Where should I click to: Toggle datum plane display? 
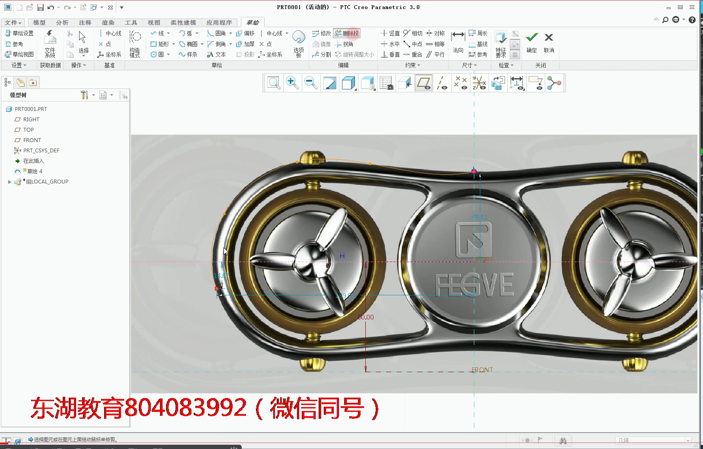[x=424, y=82]
